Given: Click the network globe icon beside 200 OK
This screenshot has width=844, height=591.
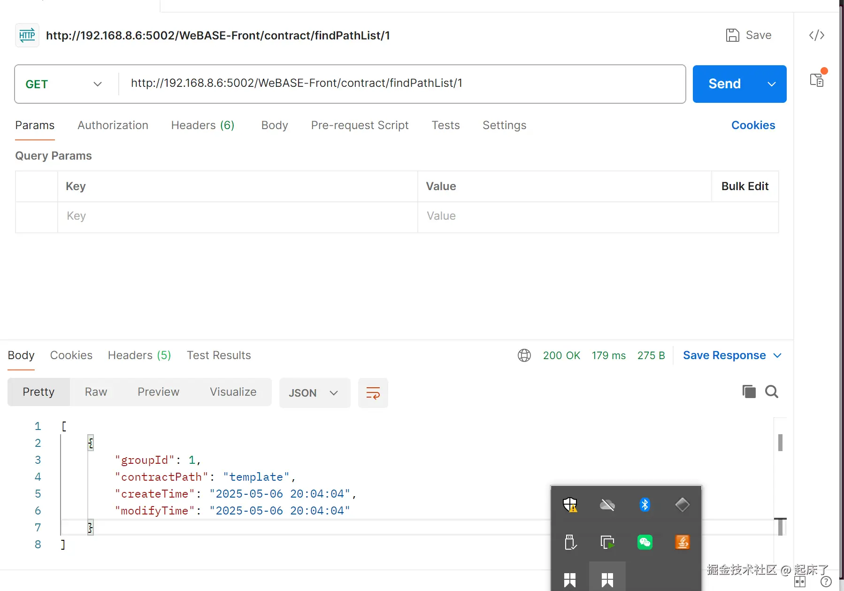Looking at the screenshot, I should point(524,355).
